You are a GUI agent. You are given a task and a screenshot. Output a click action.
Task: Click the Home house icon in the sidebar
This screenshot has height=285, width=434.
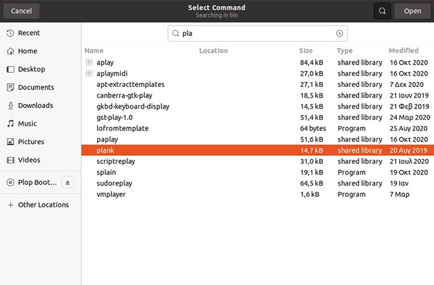11,51
